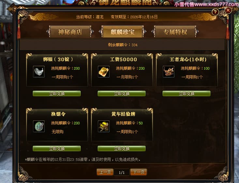Viewport: 239px width, 183px height.
Task: Redeem 黄车经验牌 with 立即兑换 button
Action: tap(122, 148)
